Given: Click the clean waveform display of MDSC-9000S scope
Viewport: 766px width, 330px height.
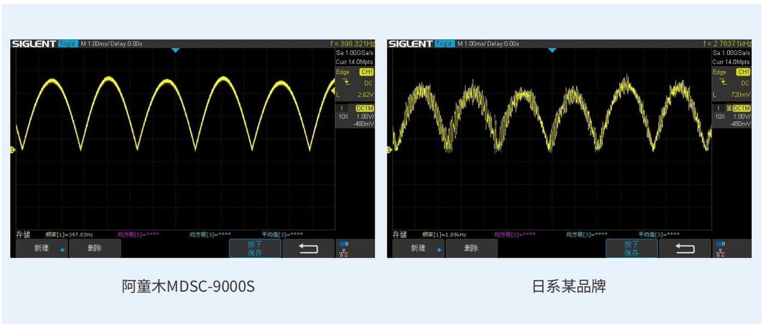Looking at the screenshot, I should (x=175, y=139).
